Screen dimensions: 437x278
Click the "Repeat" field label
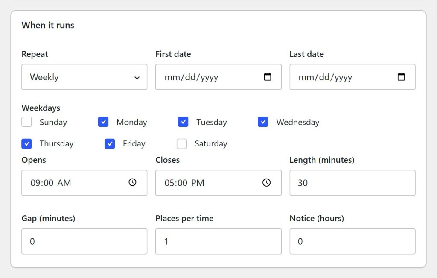35,54
